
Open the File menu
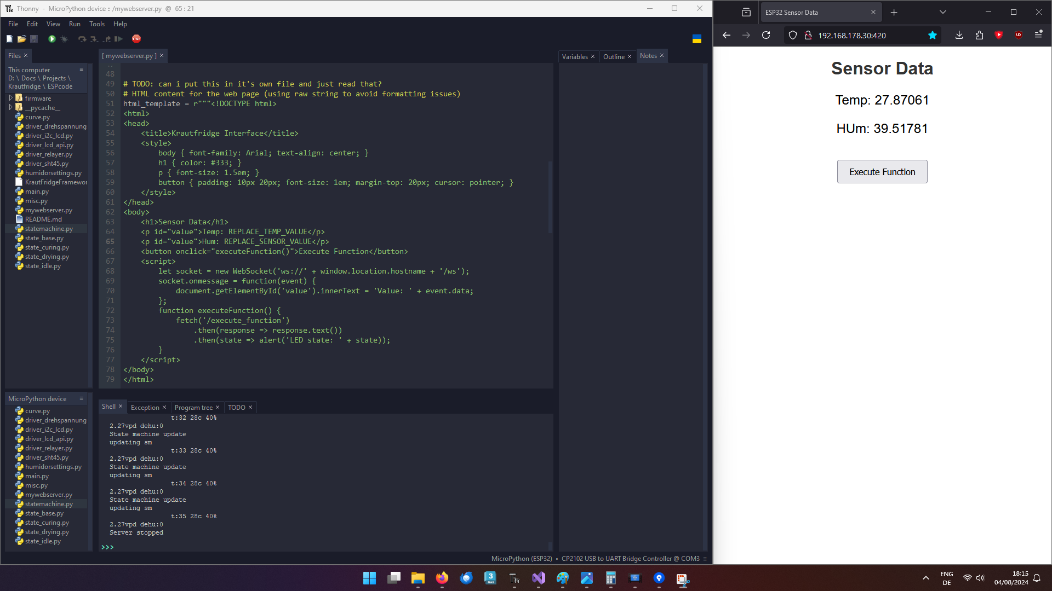(x=13, y=24)
